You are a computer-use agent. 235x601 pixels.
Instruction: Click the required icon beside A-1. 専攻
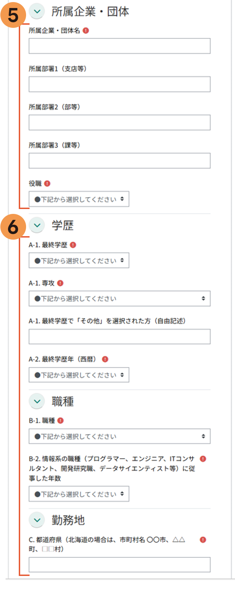point(60,283)
